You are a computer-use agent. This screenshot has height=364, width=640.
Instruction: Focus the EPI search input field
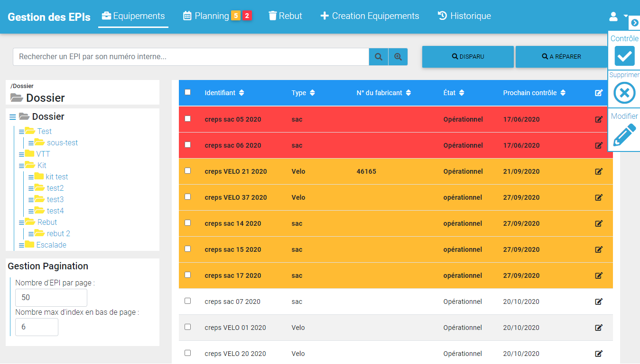(191, 57)
